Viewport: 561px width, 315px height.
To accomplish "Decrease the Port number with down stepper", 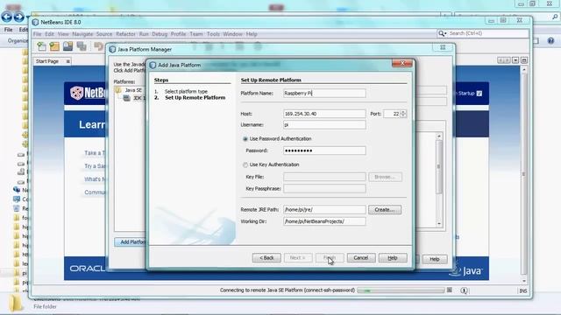I will pos(403,115).
